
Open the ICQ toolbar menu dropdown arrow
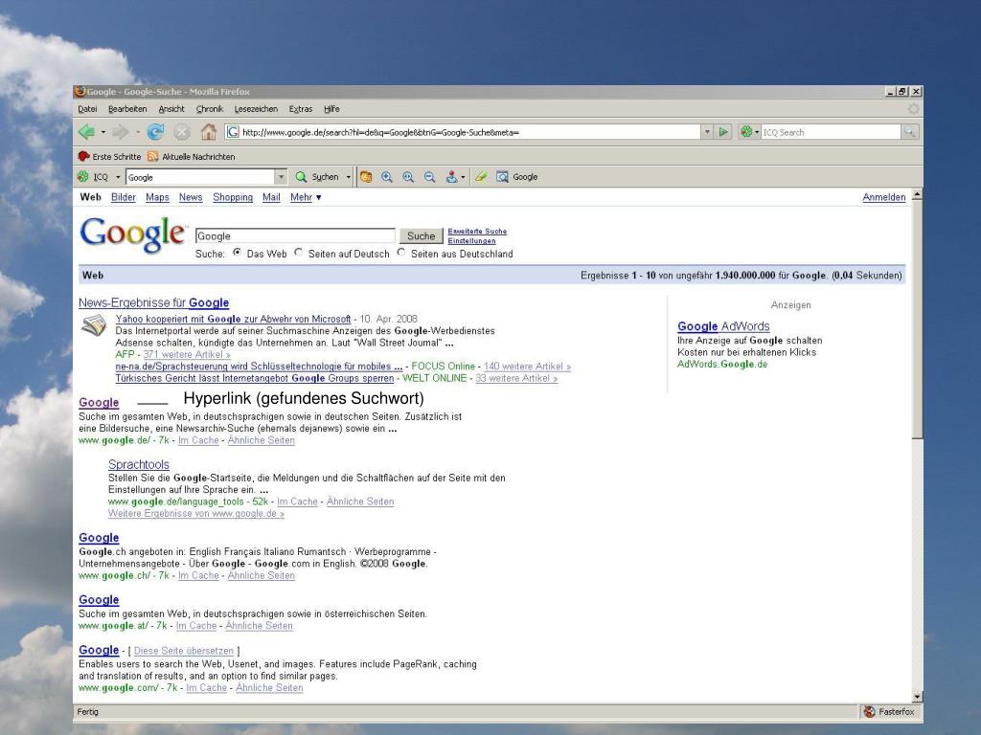(x=118, y=177)
